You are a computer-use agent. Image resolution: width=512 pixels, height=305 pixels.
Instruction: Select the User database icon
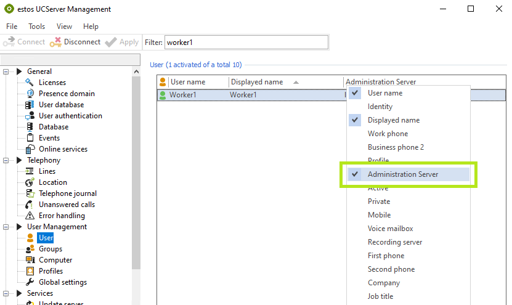pyautogui.click(x=30, y=105)
